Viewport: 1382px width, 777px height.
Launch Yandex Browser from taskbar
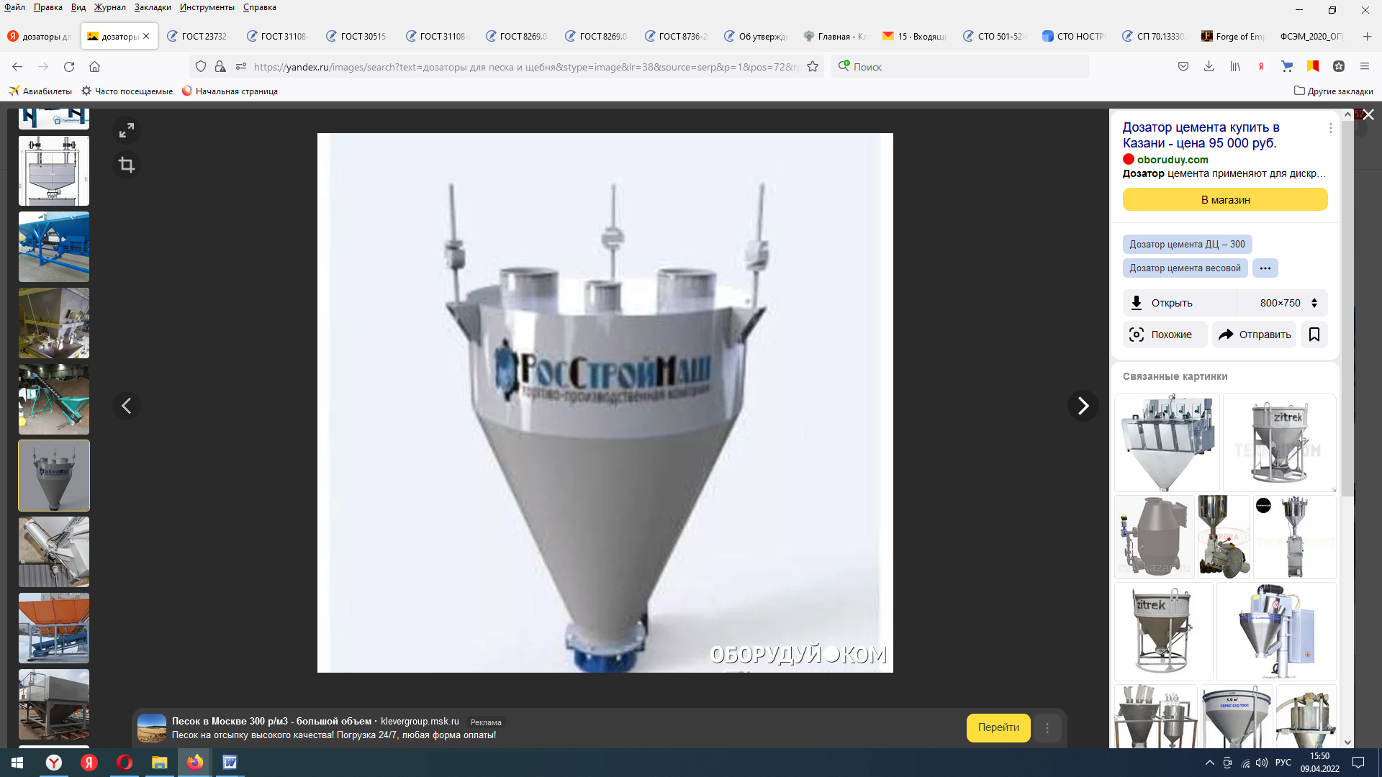[54, 763]
